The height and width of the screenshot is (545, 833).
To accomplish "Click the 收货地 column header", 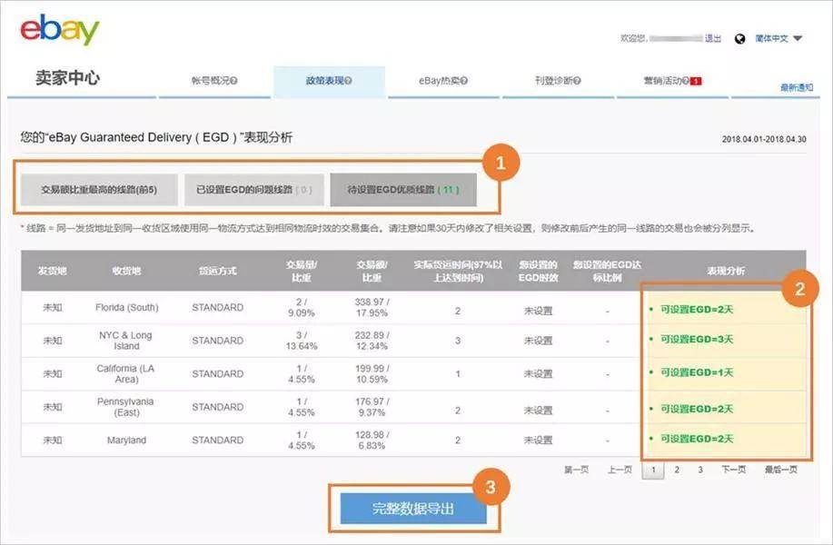I will [x=126, y=271].
